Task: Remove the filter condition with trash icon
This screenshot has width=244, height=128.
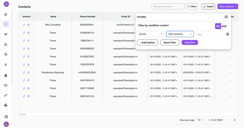Action: click(227, 34)
